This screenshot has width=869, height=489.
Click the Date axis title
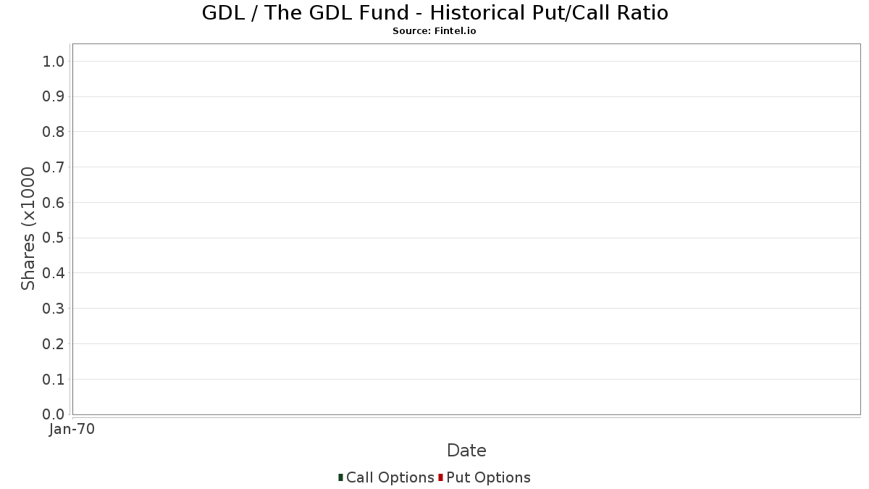[466, 451]
